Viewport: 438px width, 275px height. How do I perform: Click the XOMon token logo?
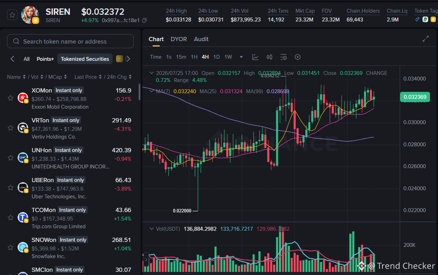23,98
